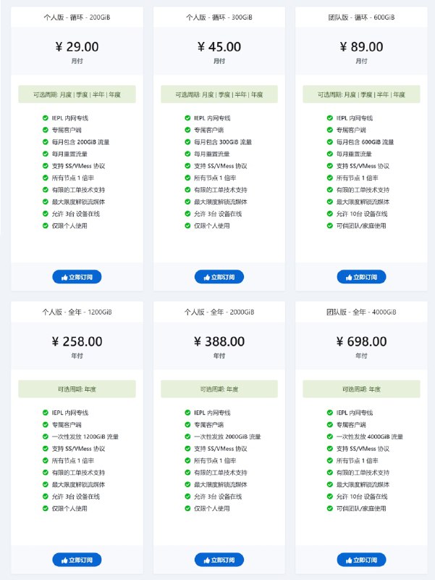The width and height of the screenshot is (435, 580).
Task: Click the check icon next to 一次性发放 4000GiB 流量
Action: pos(330,436)
